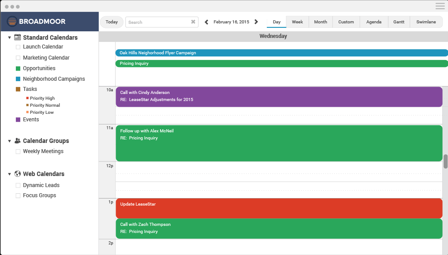This screenshot has width=448, height=255.
Task: Go to next day arrow
Action: pyautogui.click(x=256, y=22)
